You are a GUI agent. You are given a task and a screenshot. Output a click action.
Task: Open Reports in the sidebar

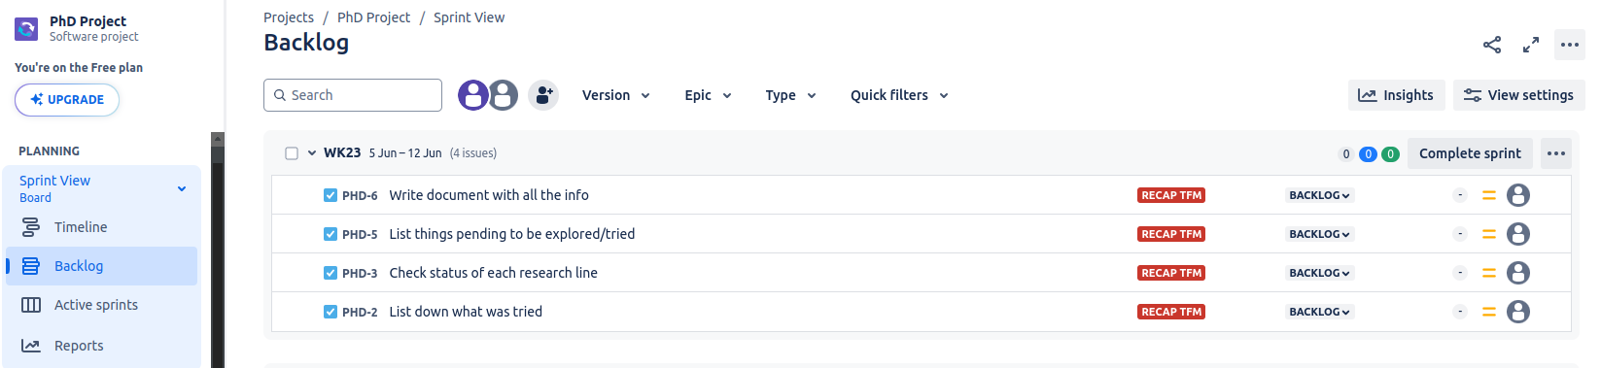pyautogui.click(x=79, y=346)
